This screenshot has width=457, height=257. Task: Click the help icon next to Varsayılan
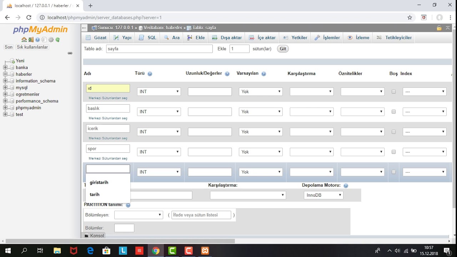pos(263,74)
